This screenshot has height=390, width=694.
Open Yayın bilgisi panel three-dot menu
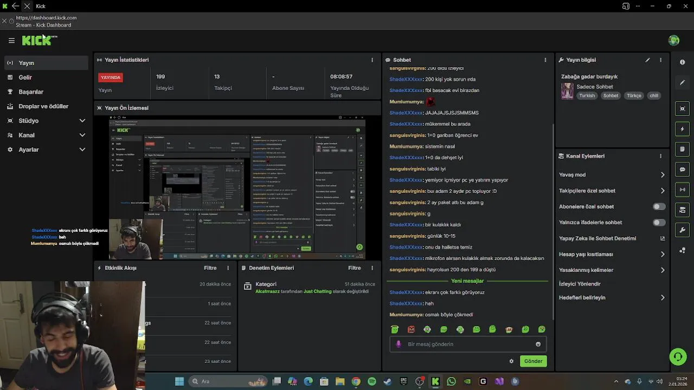coord(660,60)
